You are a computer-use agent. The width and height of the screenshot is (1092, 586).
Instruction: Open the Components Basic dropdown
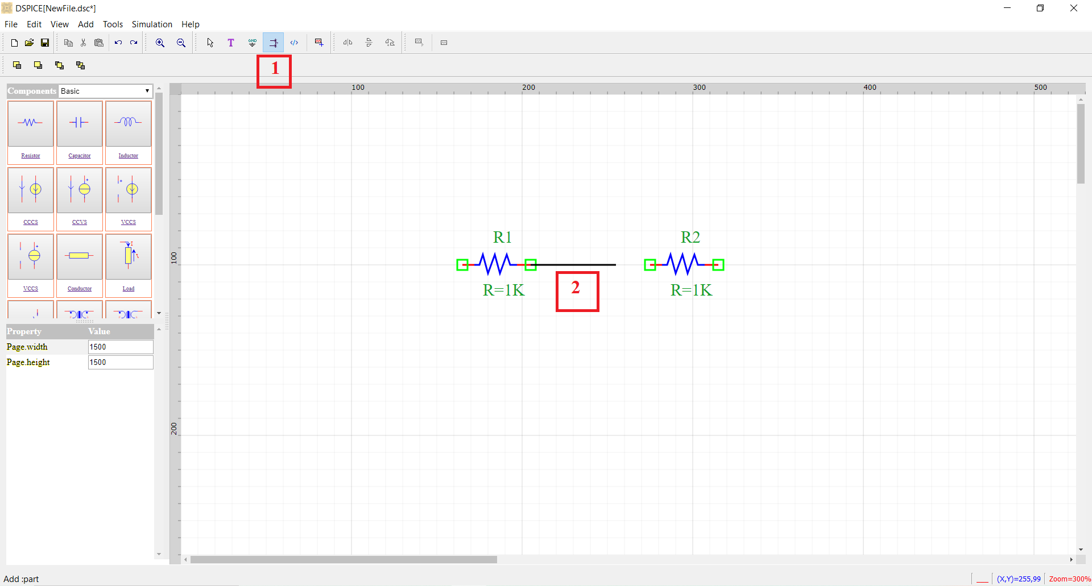pyautogui.click(x=106, y=91)
